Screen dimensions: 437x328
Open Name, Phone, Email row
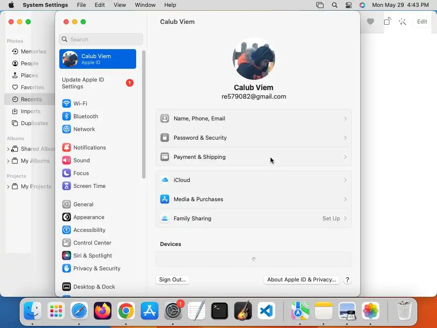click(253, 119)
